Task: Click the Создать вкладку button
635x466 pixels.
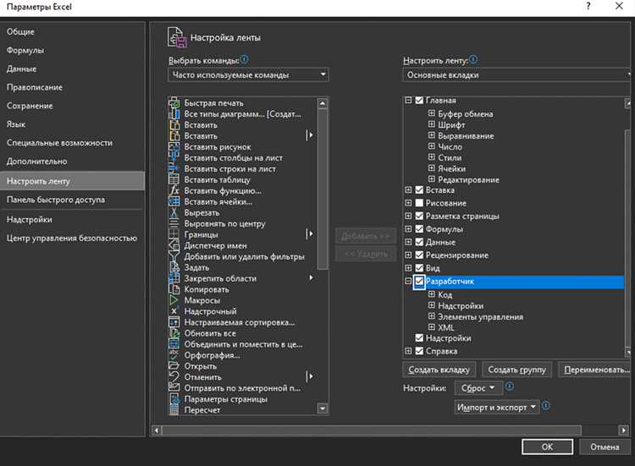Action: click(439, 370)
